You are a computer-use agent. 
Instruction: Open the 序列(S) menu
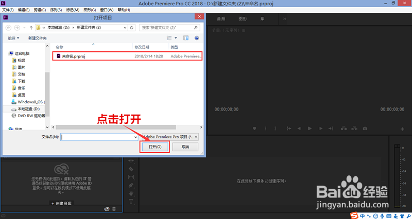(56, 10)
